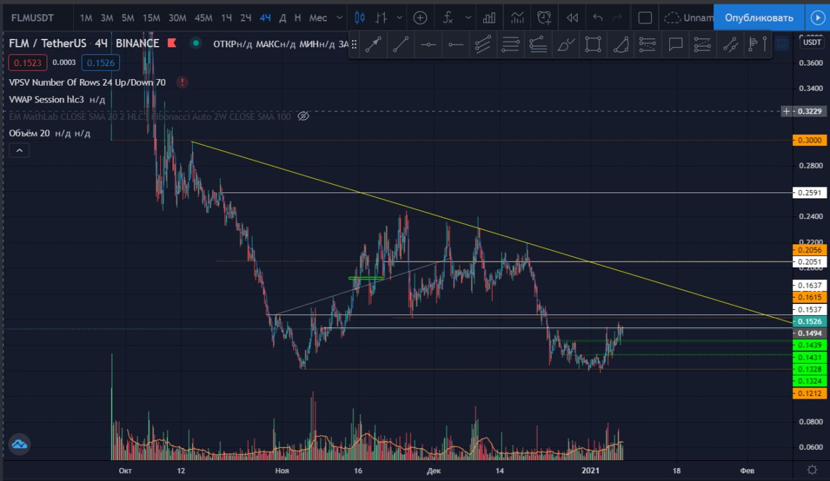Open the candlestick chart type selector
Viewport: 830px width, 481px height.
[x=360, y=18]
